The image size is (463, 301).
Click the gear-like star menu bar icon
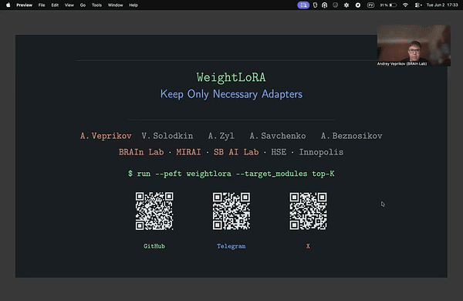[x=346, y=5]
